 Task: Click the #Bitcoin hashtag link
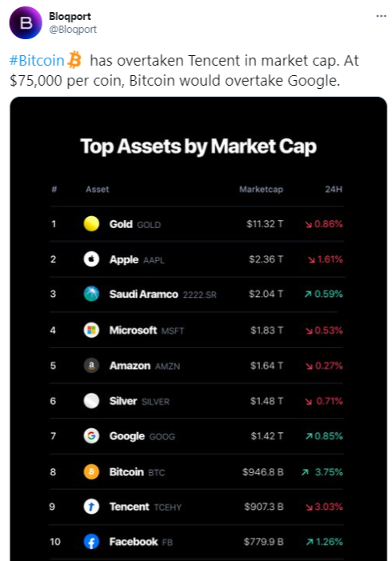click(x=37, y=61)
